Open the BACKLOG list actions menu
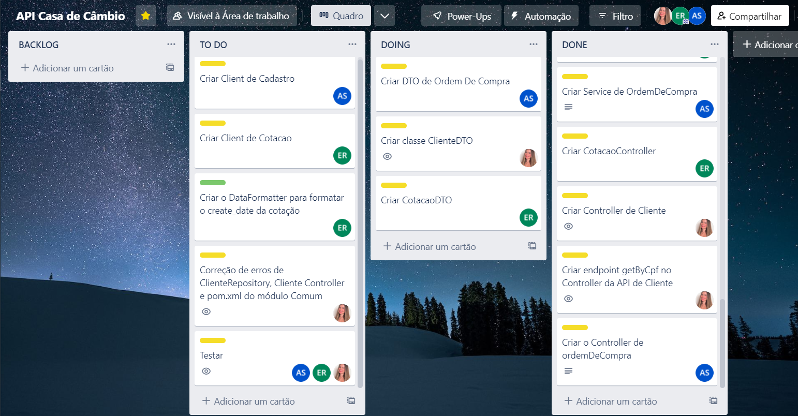Viewport: 798px width, 416px height. 171,44
